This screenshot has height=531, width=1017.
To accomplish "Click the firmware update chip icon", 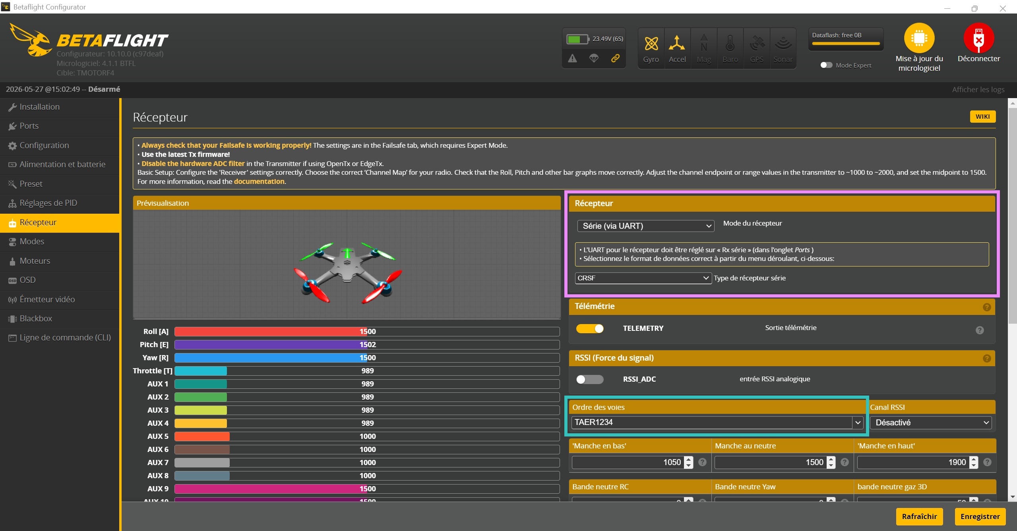I will coord(919,38).
